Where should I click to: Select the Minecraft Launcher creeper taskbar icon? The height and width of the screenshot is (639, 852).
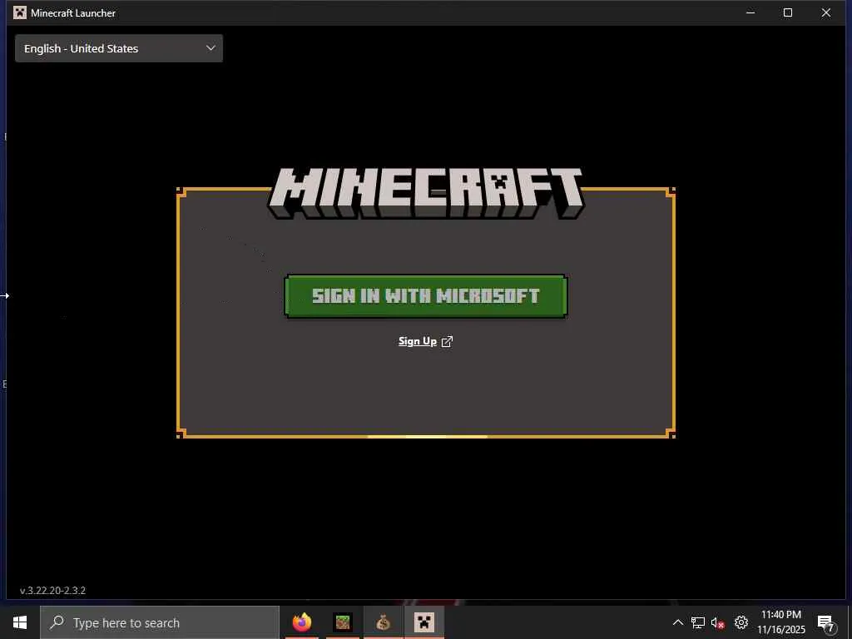[x=424, y=622]
